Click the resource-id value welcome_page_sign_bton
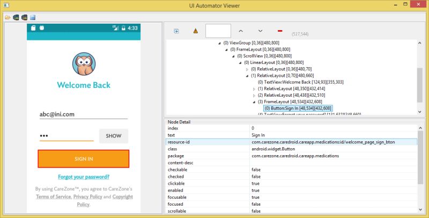The height and width of the screenshot is (218, 429). (x=323, y=142)
